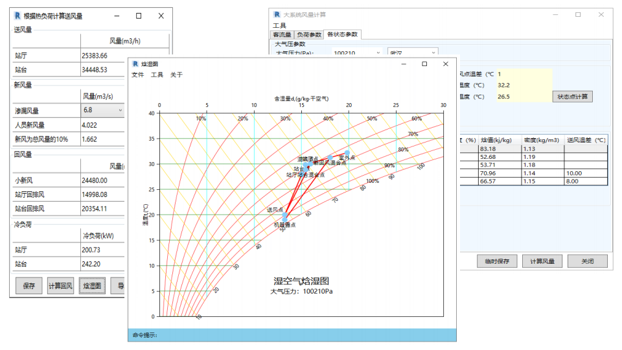Select the density cell 1.19

click(x=543, y=157)
